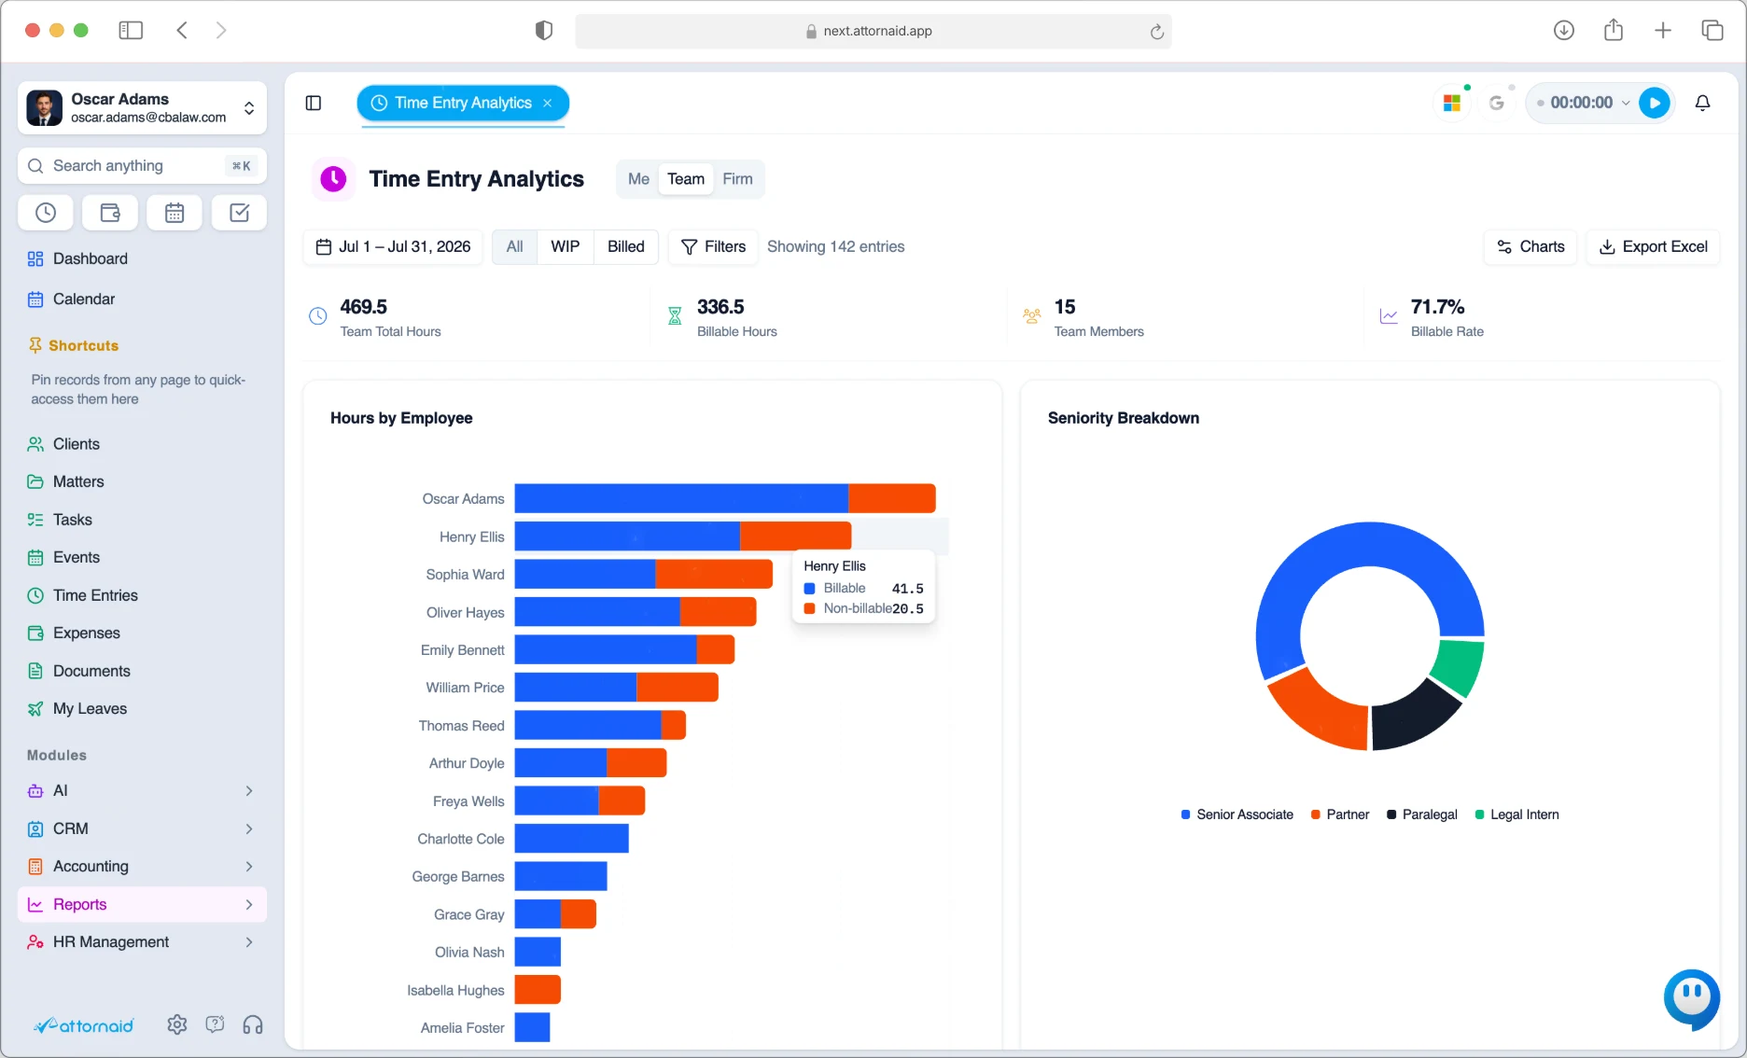Open the timer dropdown arrow
Screen dimensions: 1747x1058
1626,103
